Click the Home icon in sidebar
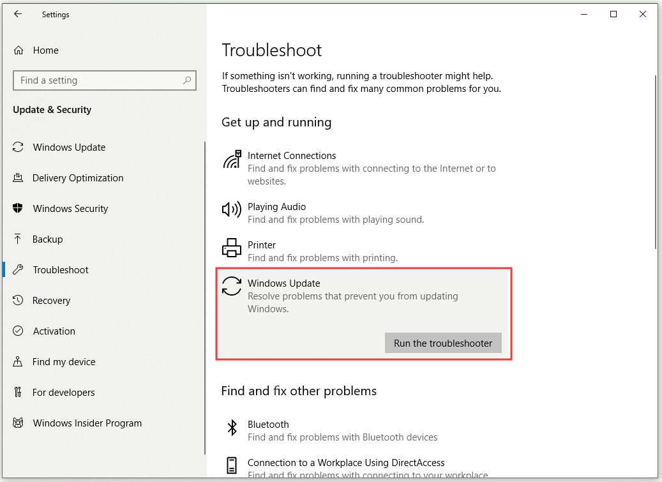 [x=19, y=50]
